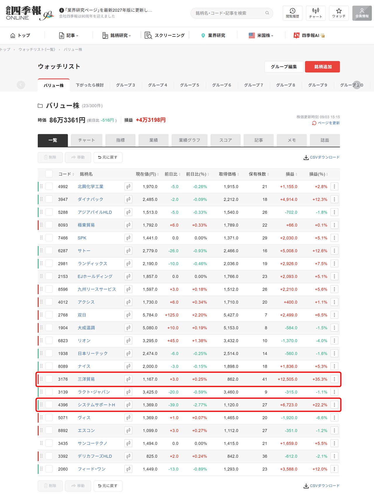Open the ダイナパック stock link
This screenshot has height=500, width=374.
pyautogui.click(x=91, y=199)
